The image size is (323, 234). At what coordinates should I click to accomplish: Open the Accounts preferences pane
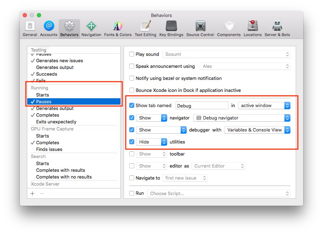click(49, 29)
